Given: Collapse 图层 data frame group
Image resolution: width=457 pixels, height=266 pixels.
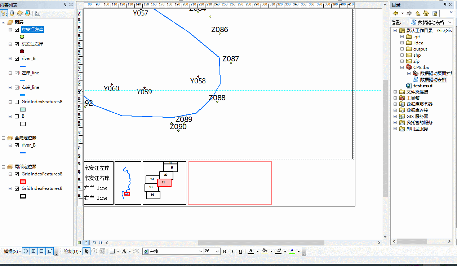Looking at the screenshot, I should pyautogui.click(x=3, y=22).
